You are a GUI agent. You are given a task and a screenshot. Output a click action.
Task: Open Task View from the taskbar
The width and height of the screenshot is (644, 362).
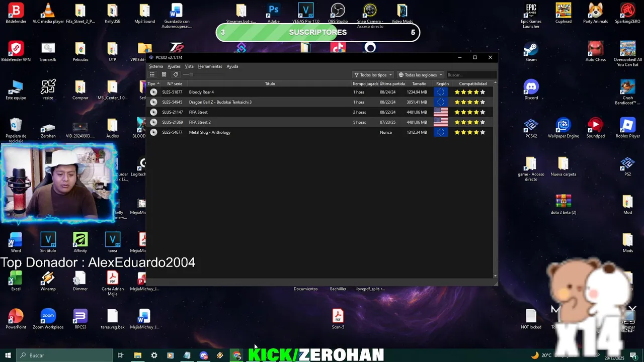coord(121,355)
